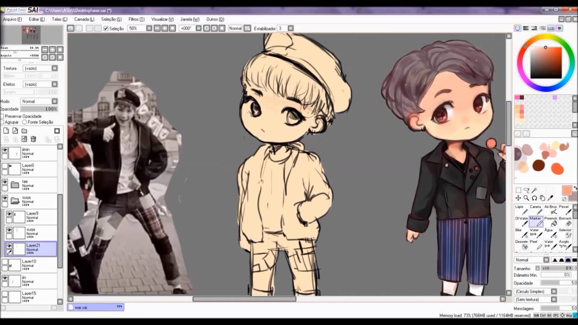The height and width of the screenshot is (325, 578).
Task: Clear the layer with the eraser icon
Action: [24, 139]
